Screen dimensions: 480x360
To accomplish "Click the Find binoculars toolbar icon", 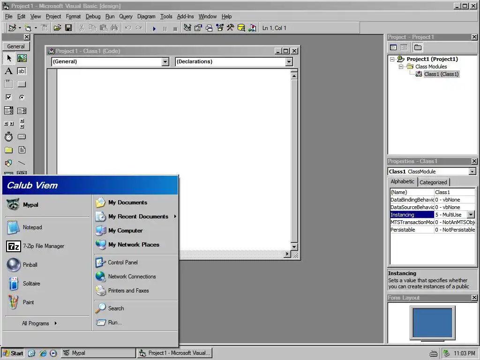I will (x=114, y=28).
